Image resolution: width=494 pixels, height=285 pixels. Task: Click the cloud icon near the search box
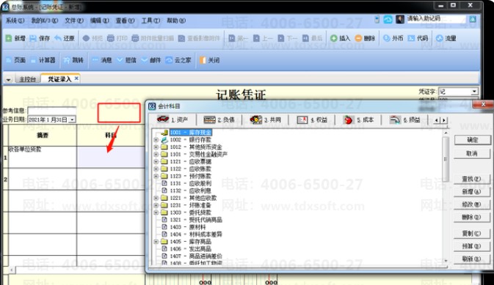pyautogui.click(x=388, y=20)
